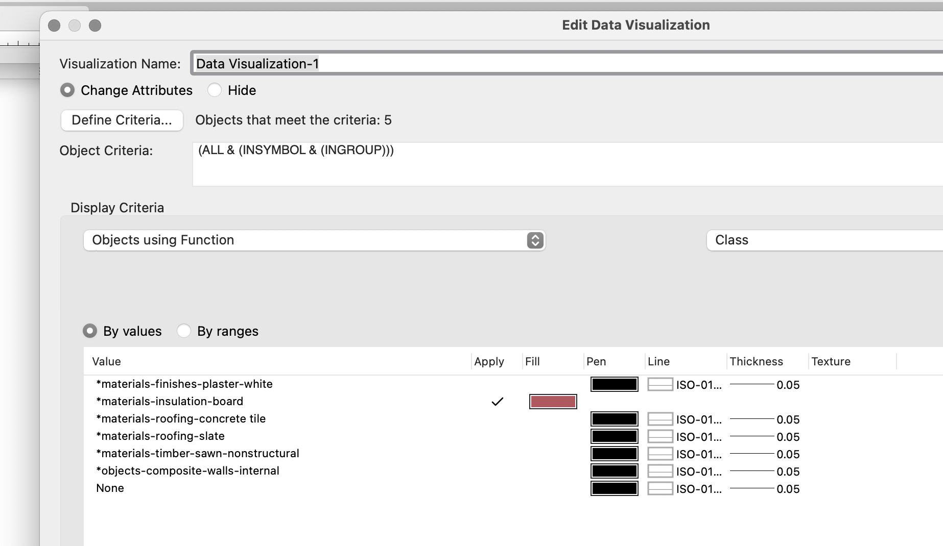
Task: Open the Fill color picker for *materials-insulation-board
Action: tap(552, 402)
